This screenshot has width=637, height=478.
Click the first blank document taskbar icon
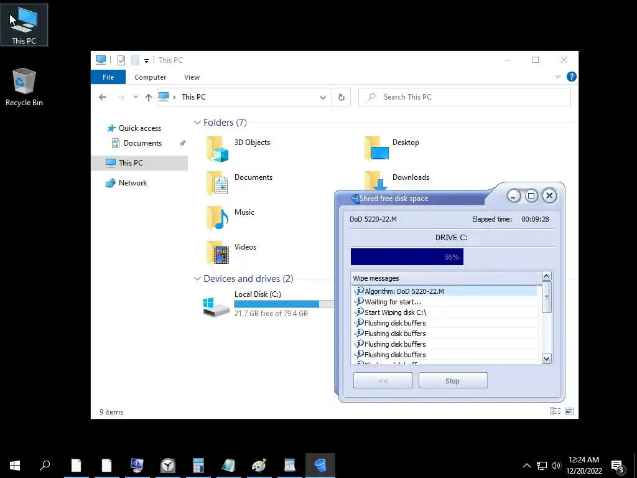77,466
